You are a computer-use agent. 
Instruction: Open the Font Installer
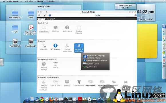coord(79,83)
